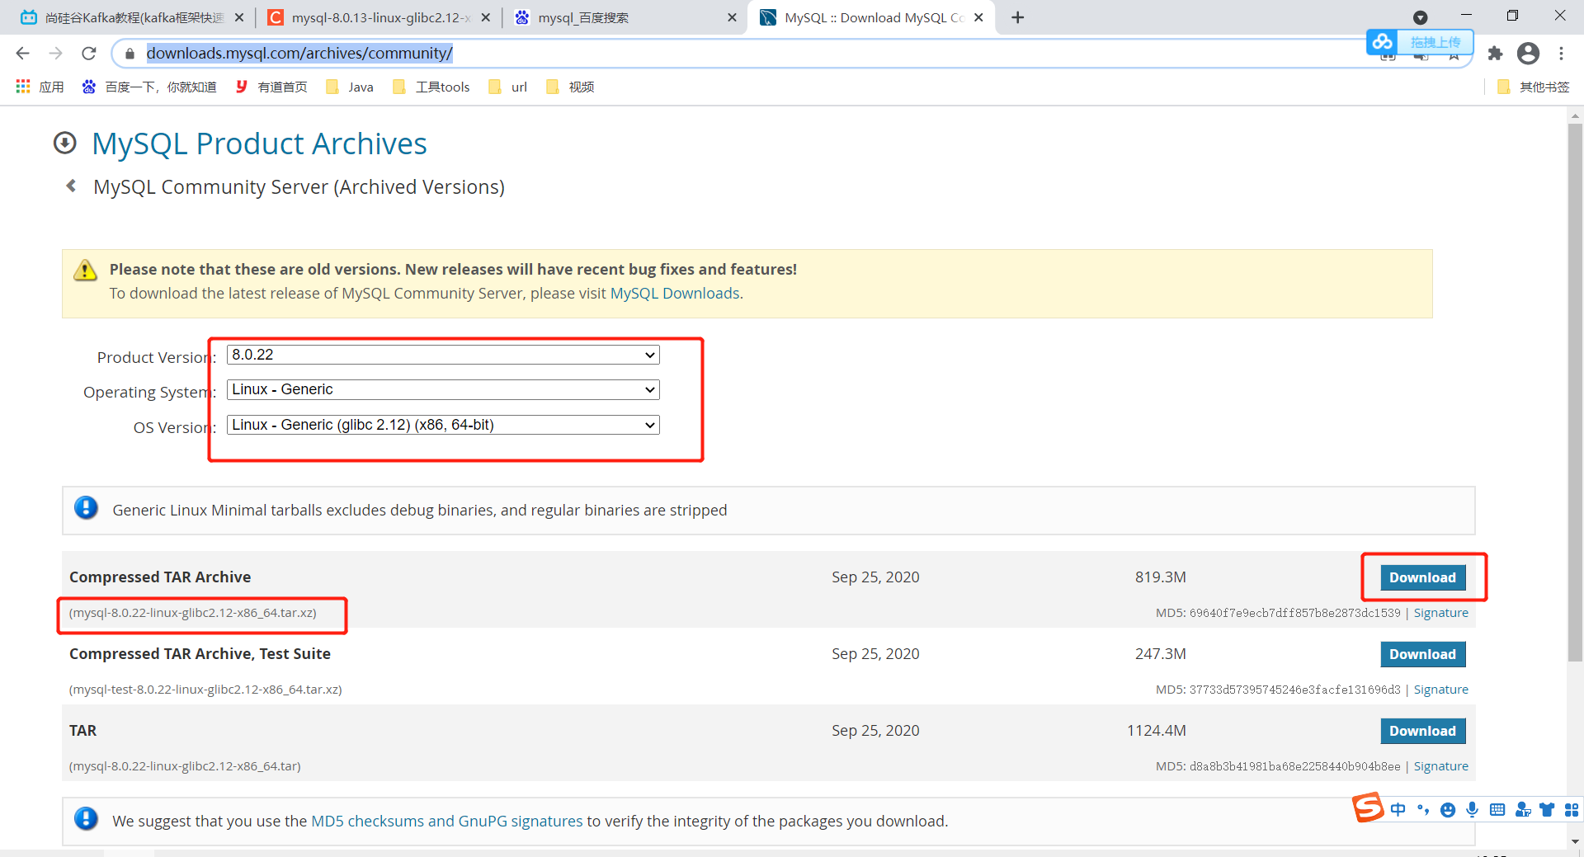
Task: Go back with the browser back arrow
Action: pyautogui.click(x=22, y=54)
